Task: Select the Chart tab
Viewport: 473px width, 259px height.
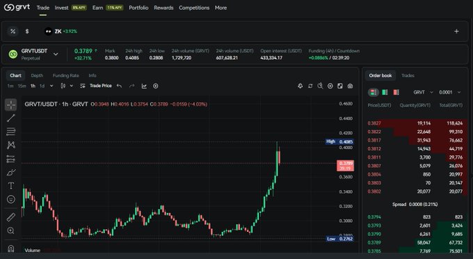Action: coord(15,75)
